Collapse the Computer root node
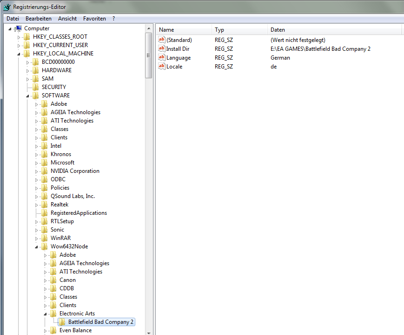 point(10,29)
